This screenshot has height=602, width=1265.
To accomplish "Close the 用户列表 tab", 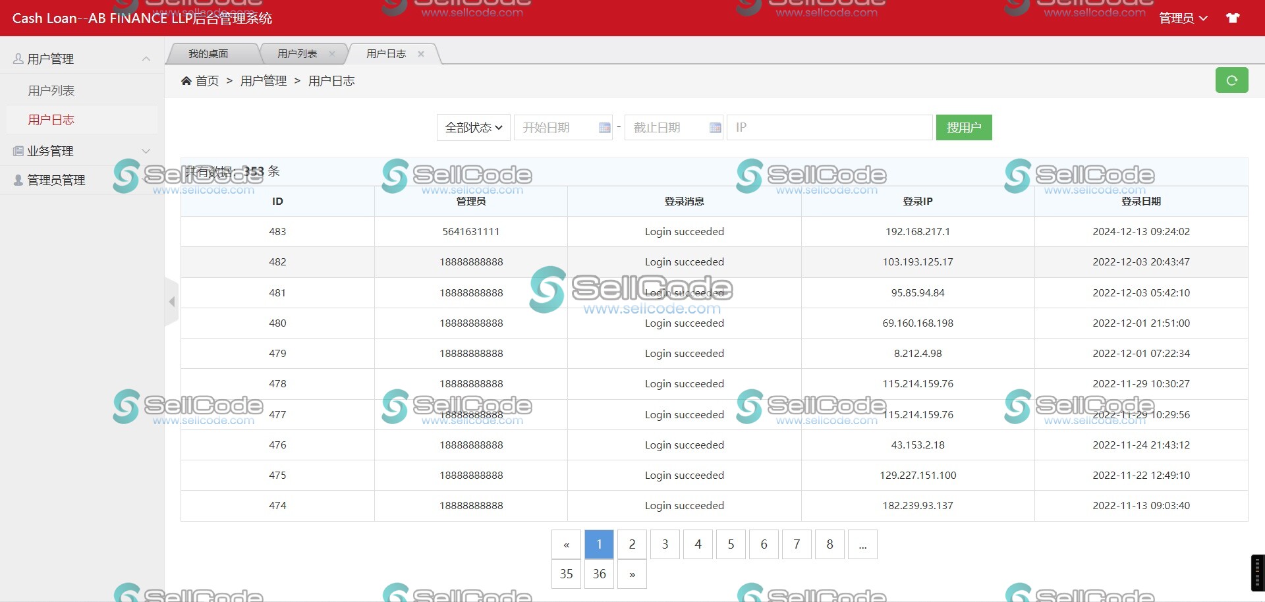I will coord(332,54).
